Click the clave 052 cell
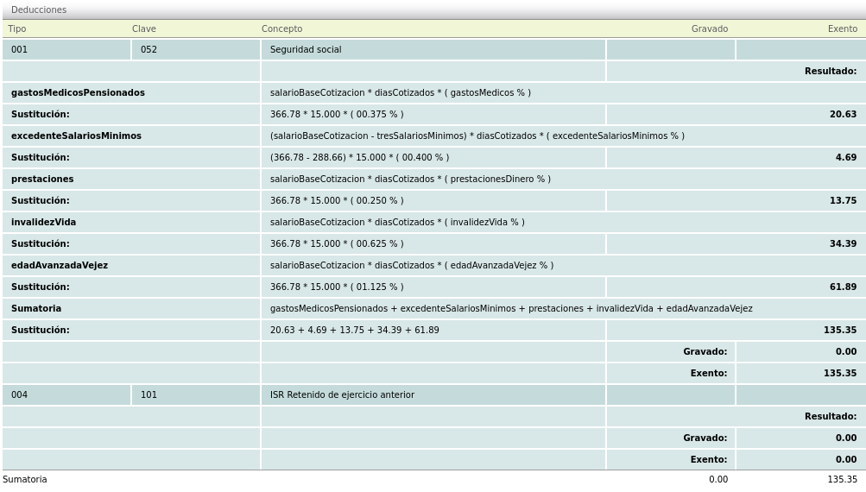The height and width of the screenshot is (492, 866). (x=149, y=49)
